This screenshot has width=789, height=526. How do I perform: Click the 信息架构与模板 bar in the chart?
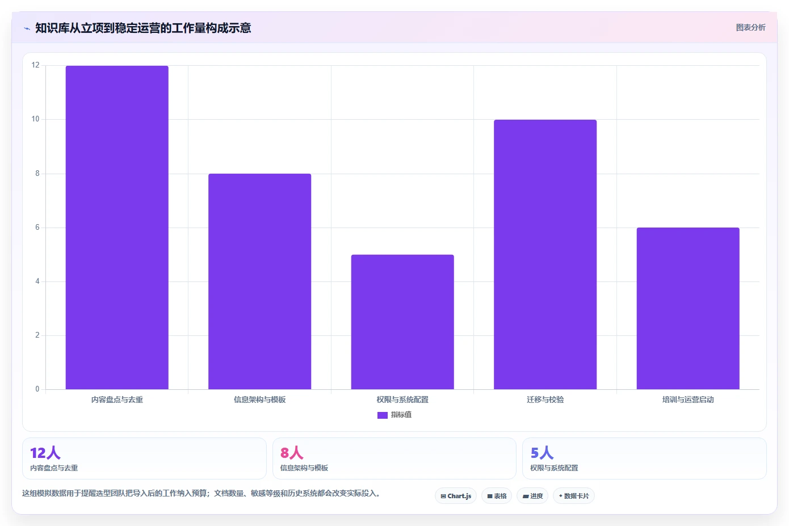(x=259, y=281)
